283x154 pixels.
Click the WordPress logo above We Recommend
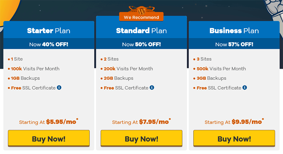click(x=141, y=11)
